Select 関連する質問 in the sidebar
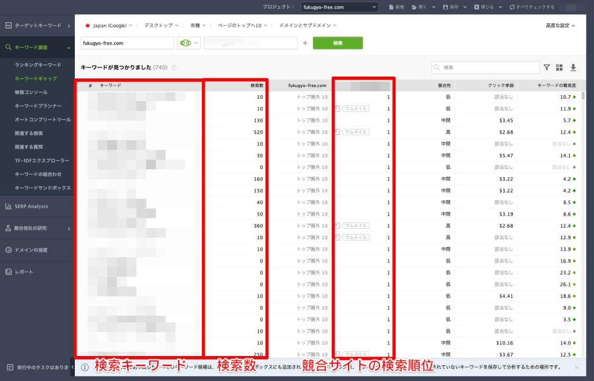The height and width of the screenshot is (381, 594). (29, 147)
